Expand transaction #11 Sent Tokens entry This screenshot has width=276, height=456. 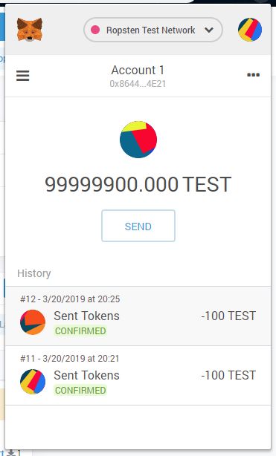[x=138, y=376]
